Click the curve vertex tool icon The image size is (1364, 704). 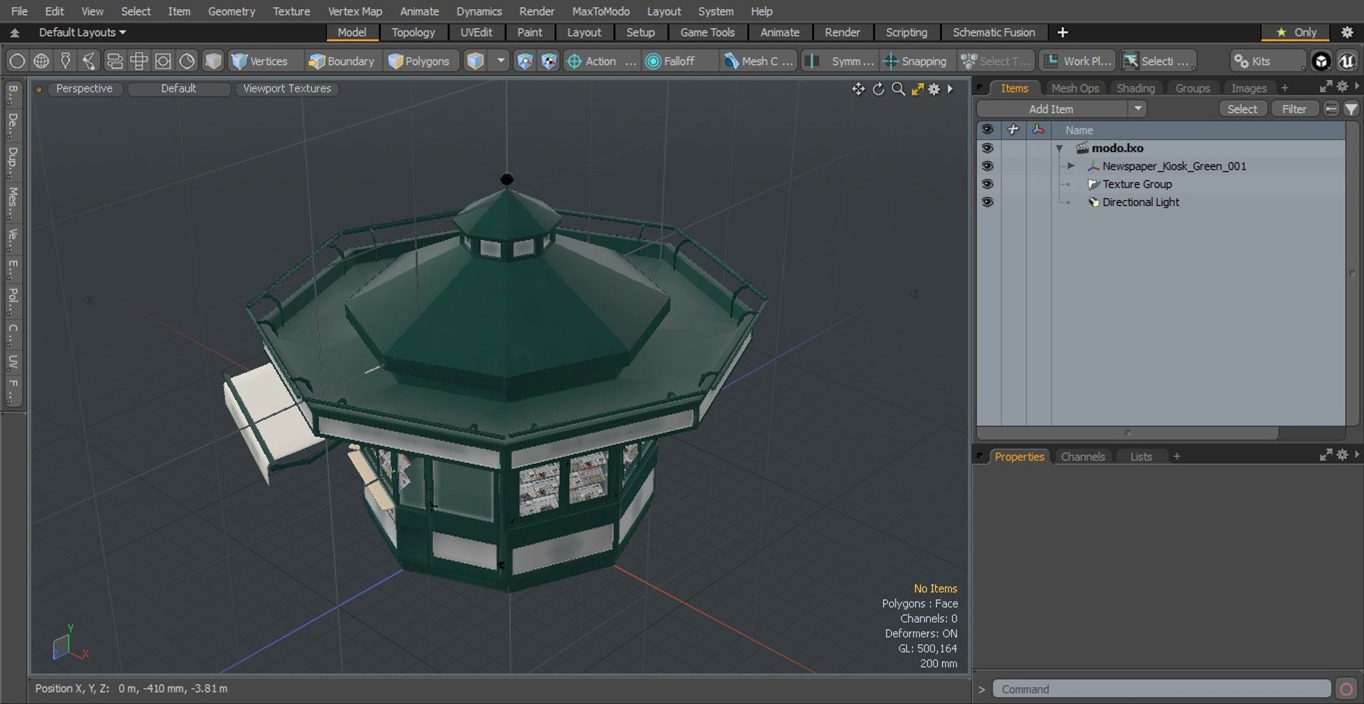tap(90, 61)
